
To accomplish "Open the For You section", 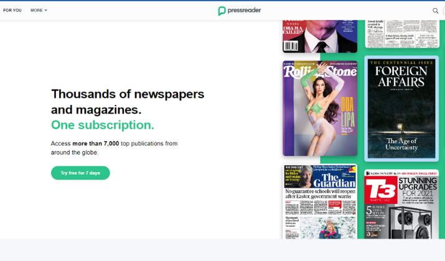I will 12,10.
